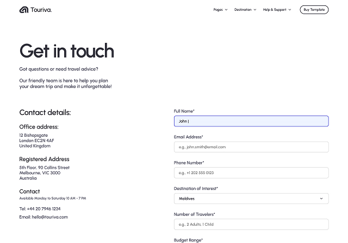The width and height of the screenshot is (348, 243).
Task: Open the Touriva home wordmark
Action: tap(41, 10)
